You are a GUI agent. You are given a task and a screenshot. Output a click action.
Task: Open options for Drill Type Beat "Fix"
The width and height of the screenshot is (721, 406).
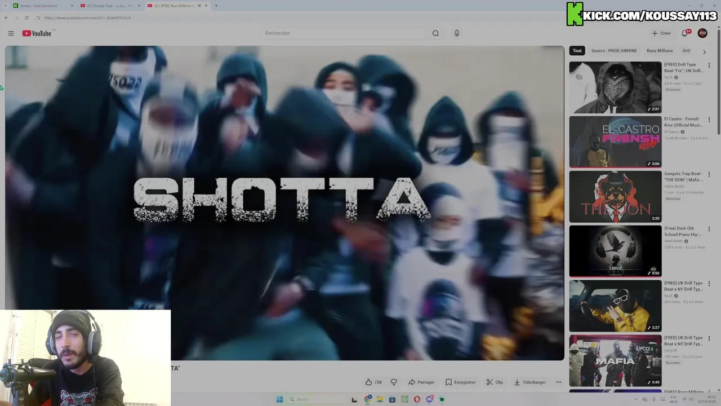click(709, 65)
